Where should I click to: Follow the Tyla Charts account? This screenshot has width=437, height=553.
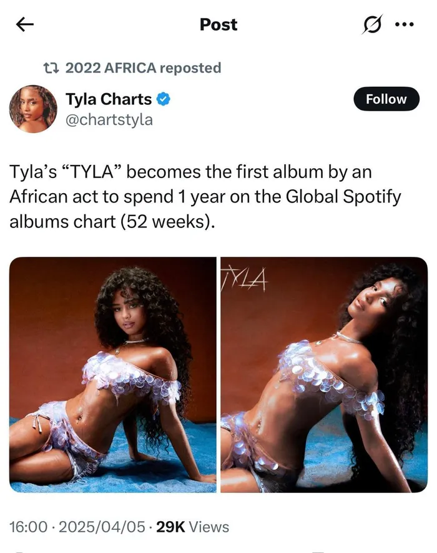386,99
